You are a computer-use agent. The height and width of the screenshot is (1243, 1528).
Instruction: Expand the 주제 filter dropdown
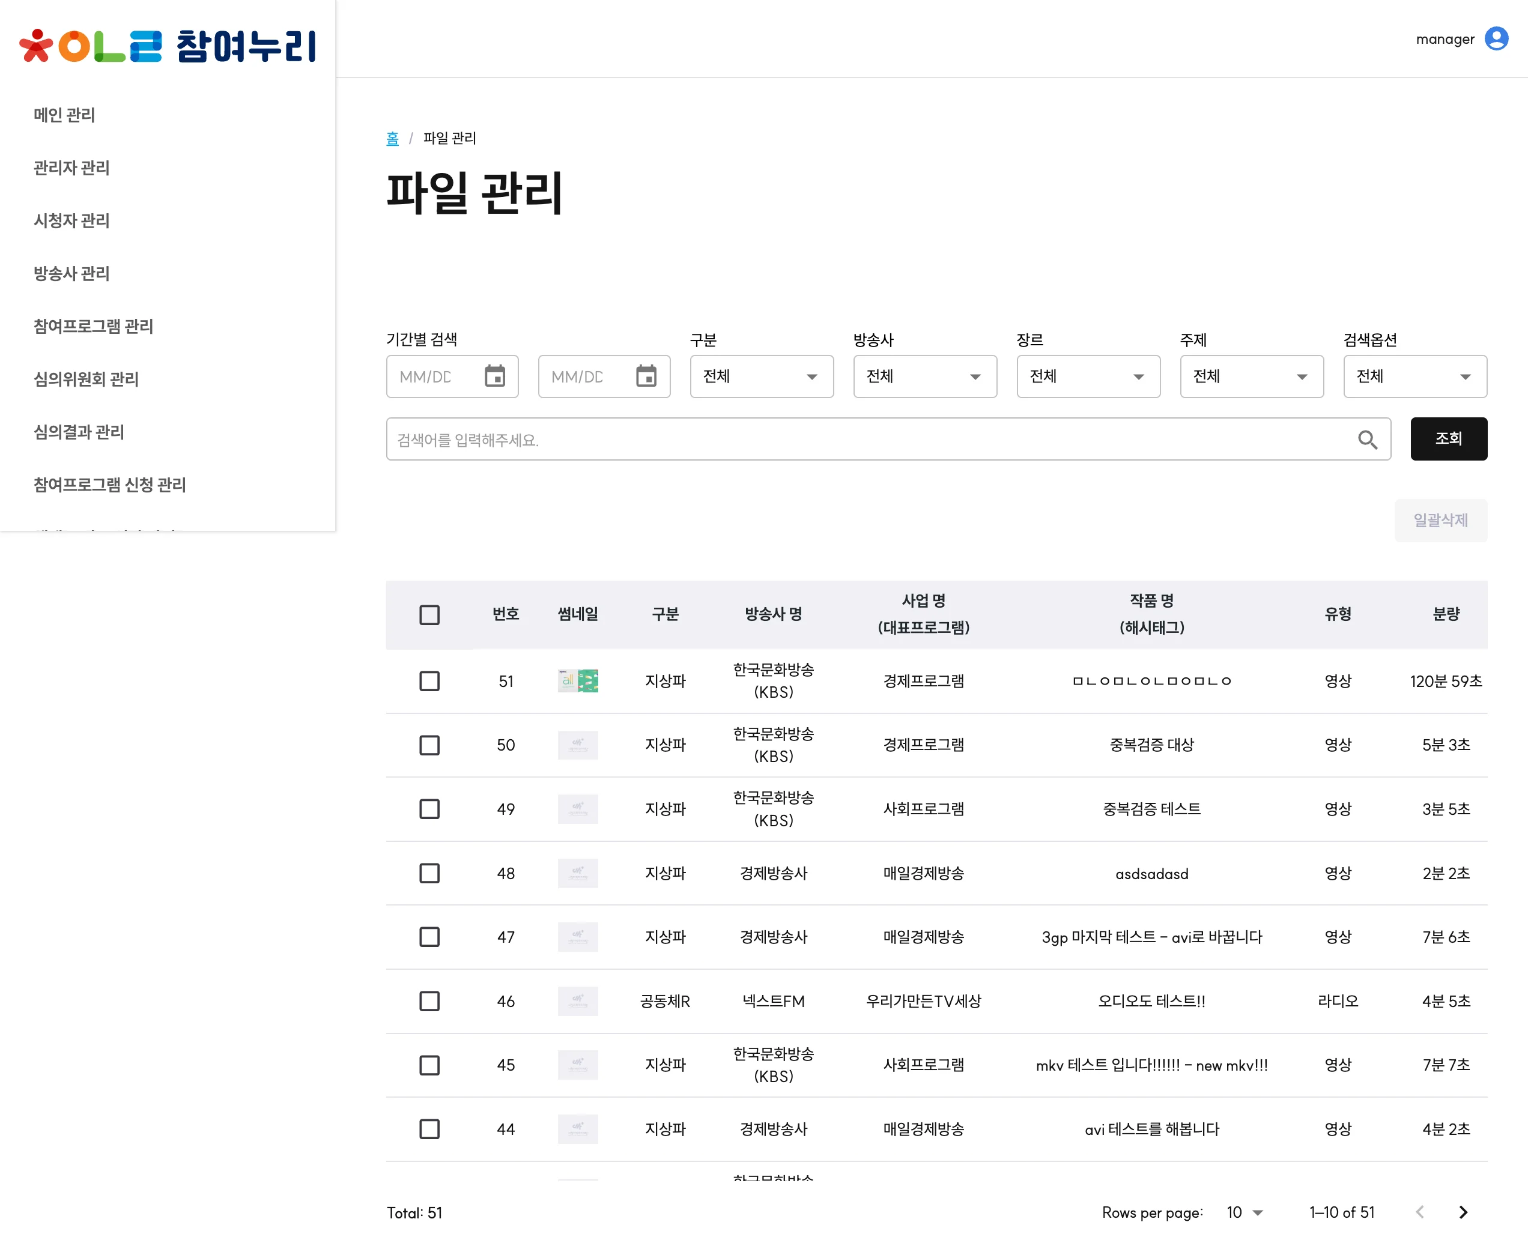[x=1252, y=376]
